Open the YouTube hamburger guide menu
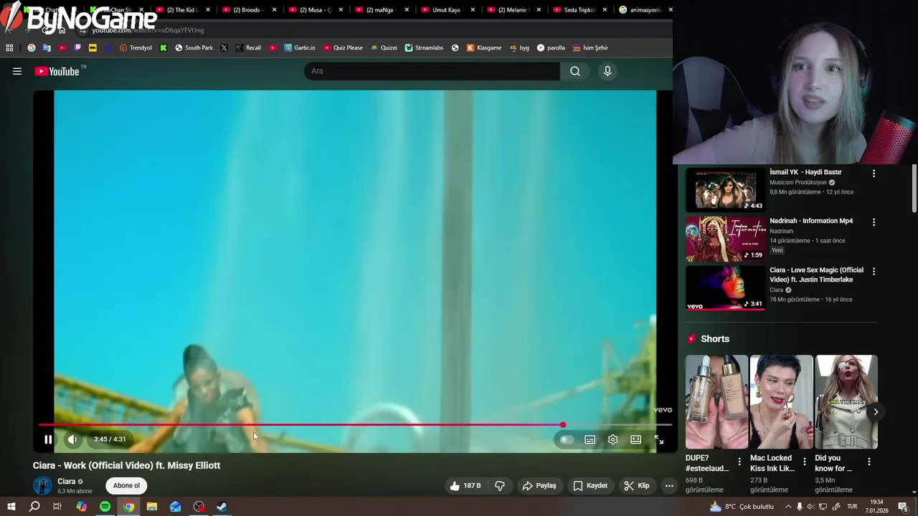918x516 pixels. [17, 71]
